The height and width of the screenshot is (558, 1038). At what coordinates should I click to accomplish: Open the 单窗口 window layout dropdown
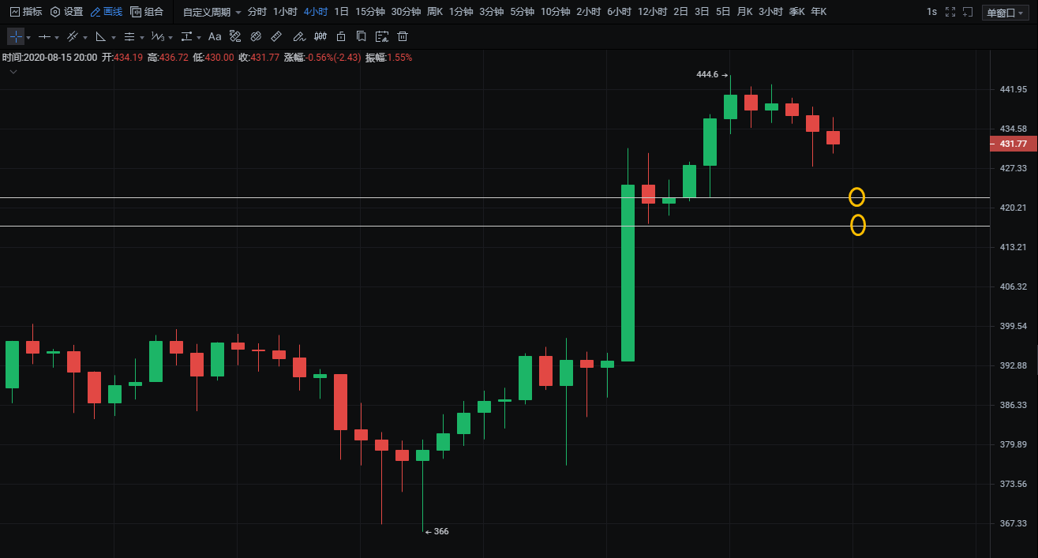pos(1005,13)
